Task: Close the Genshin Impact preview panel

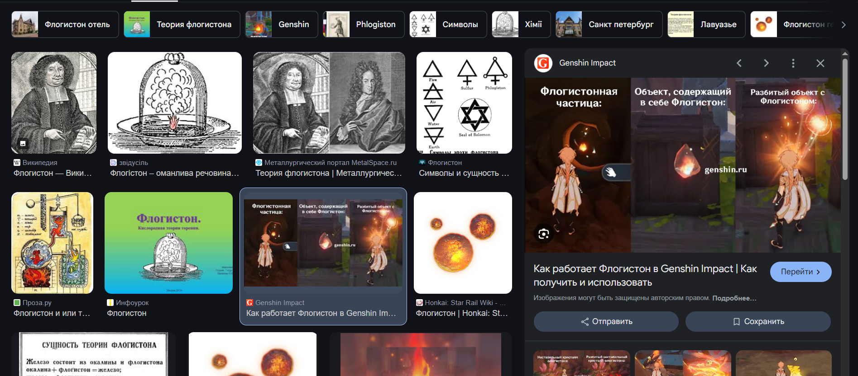Action: coord(820,63)
